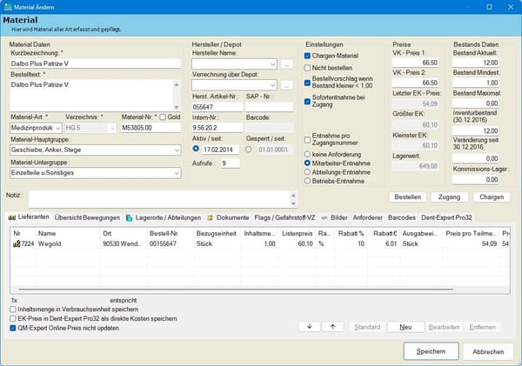Click Bestelltext scroll down arrow

177,107
